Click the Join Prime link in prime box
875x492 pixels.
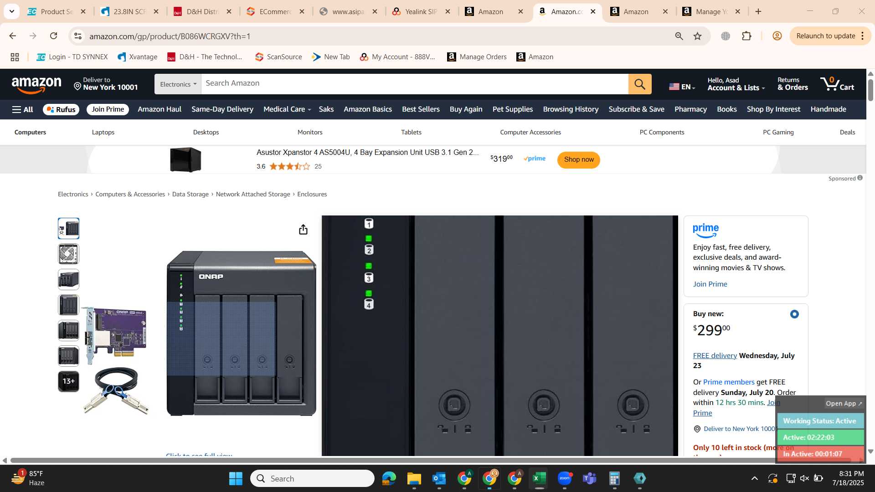(710, 284)
